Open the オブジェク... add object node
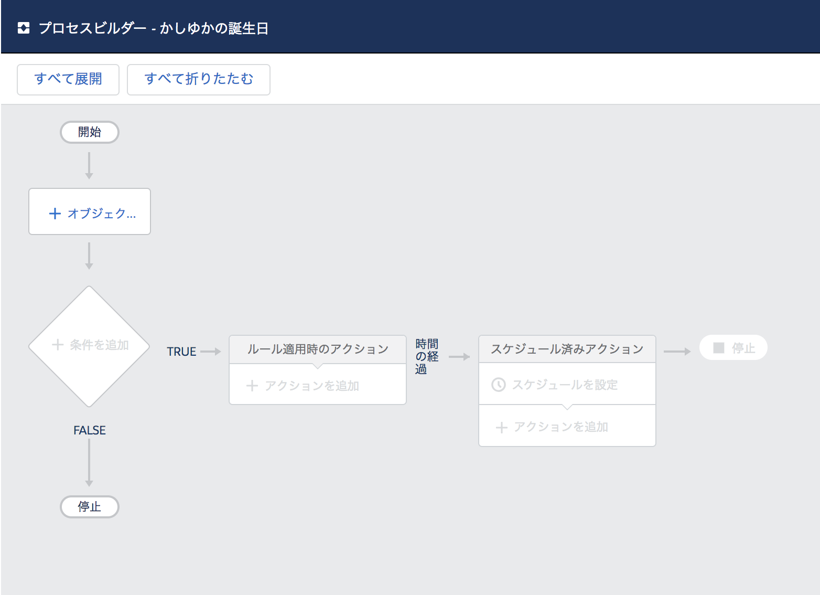The image size is (820, 595). (90, 211)
